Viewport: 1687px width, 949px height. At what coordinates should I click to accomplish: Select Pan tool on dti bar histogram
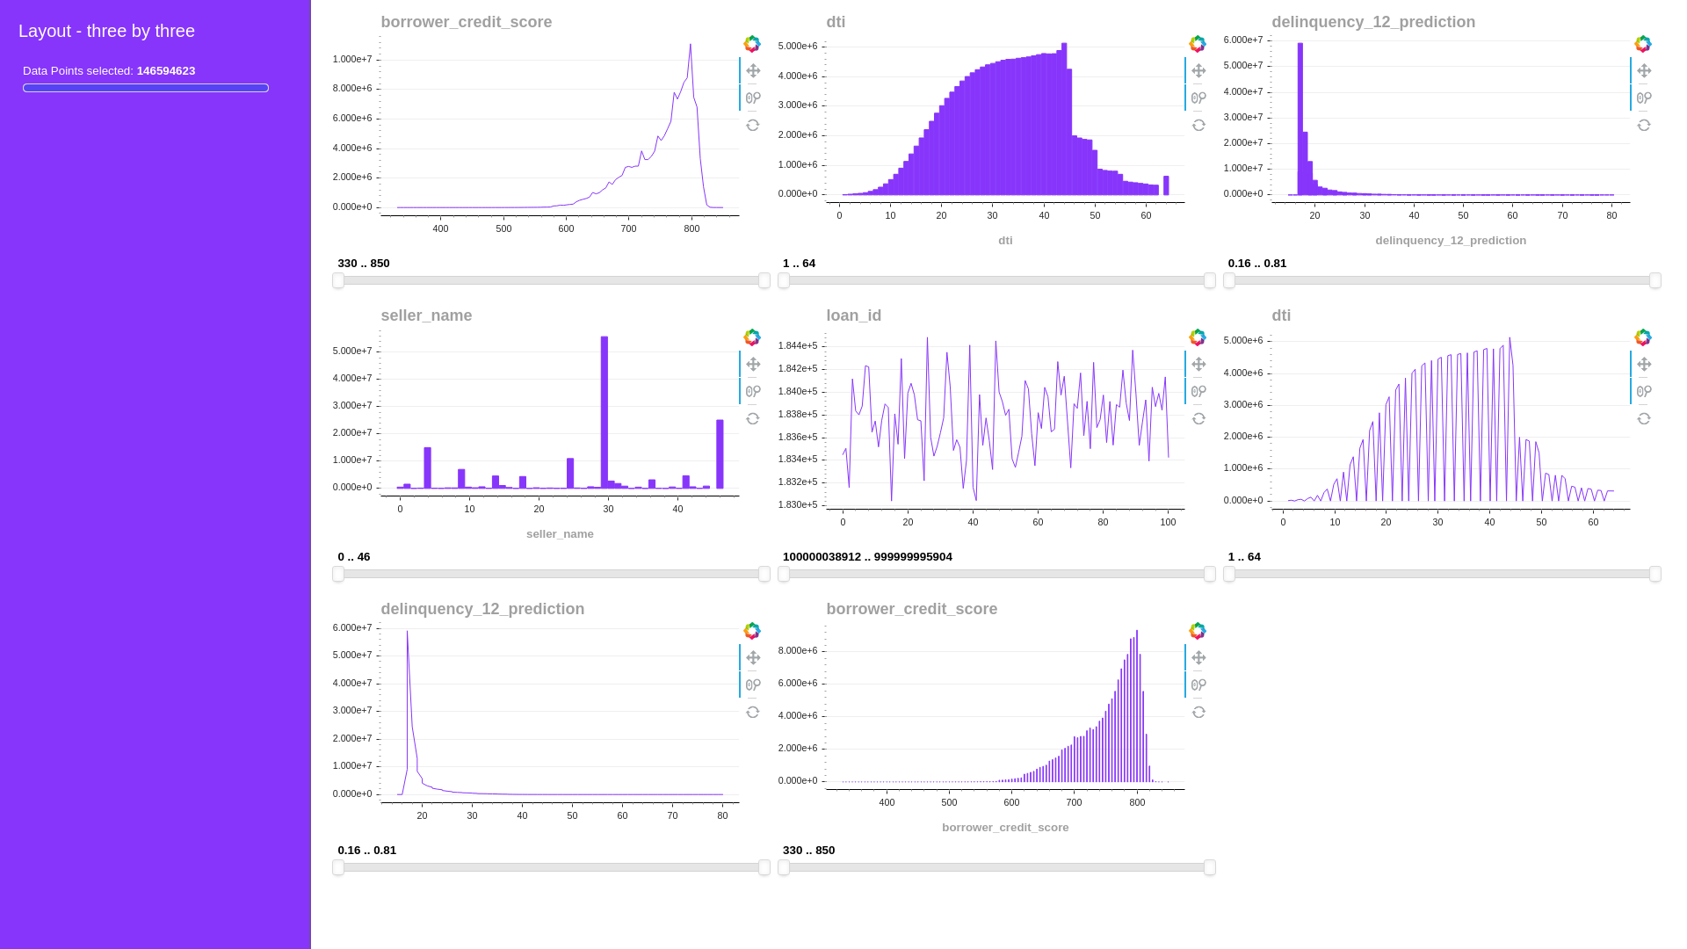(1198, 71)
